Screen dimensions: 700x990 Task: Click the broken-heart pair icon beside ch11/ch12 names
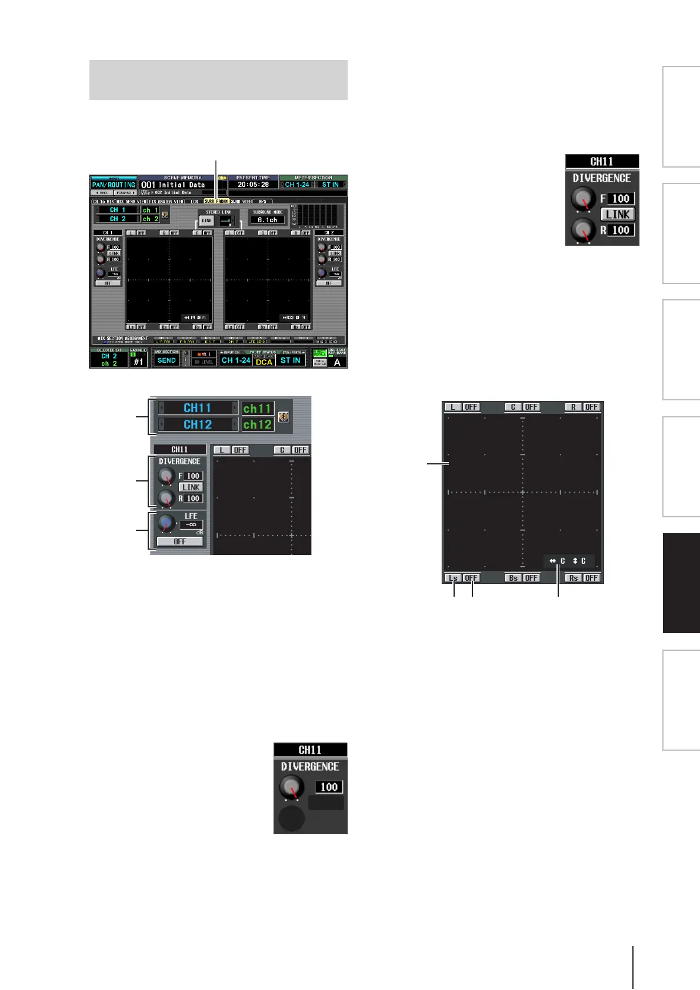click(284, 416)
